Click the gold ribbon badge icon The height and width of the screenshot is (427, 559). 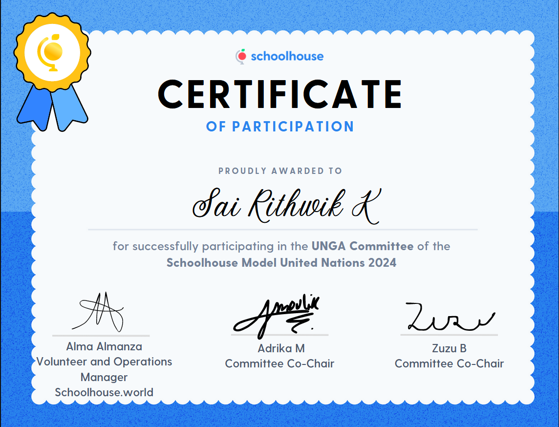[52, 72]
